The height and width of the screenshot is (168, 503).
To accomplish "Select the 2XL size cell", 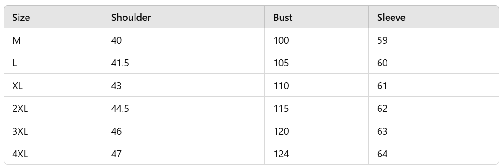I will pos(53,108).
